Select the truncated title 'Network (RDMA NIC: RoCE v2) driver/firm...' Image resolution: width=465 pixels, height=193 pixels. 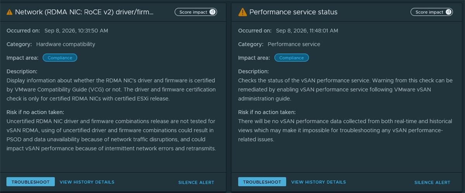coord(84,12)
